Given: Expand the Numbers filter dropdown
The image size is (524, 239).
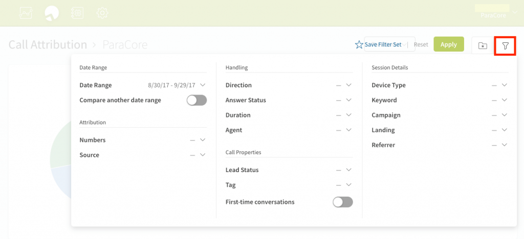Looking at the screenshot, I should pyautogui.click(x=203, y=140).
